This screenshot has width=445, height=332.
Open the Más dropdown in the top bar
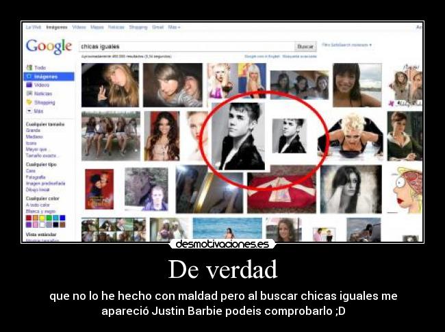pos(174,27)
